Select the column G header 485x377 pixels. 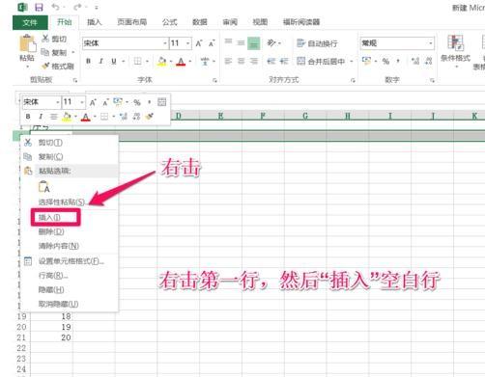pos(305,116)
